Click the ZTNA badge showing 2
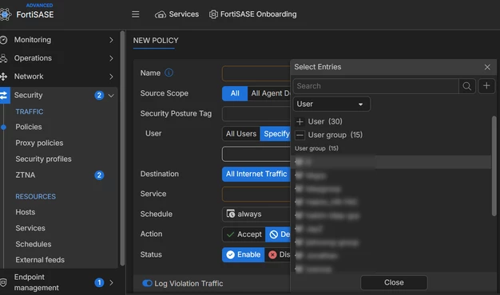The height and width of the screenshot is (295, 500). 99,175
